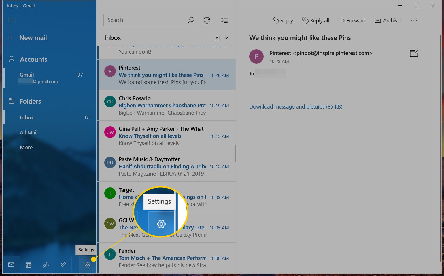The width and height of the screenshot is (444, 276).
Task: Click the magnifier search icon
Action: tap(191, 20)
